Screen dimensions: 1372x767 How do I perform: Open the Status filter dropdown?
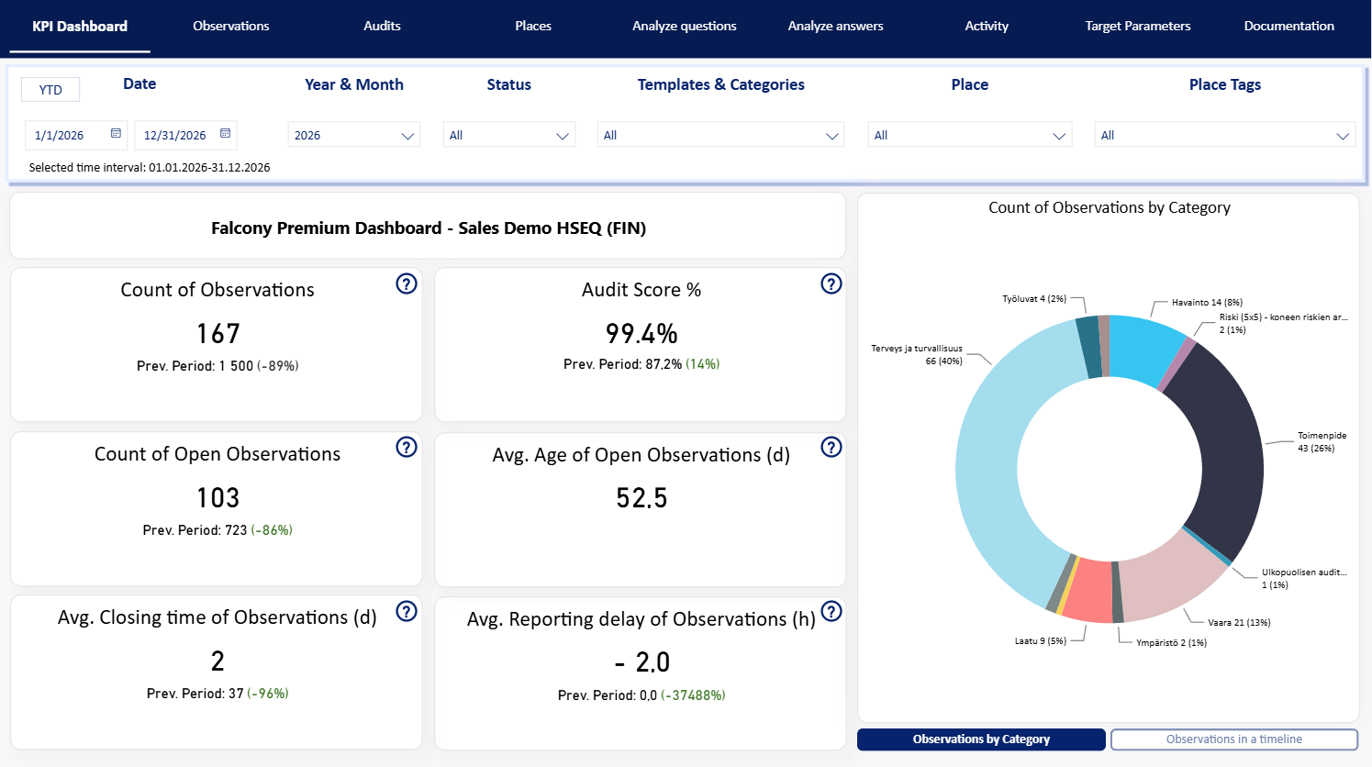click(508, 136)
